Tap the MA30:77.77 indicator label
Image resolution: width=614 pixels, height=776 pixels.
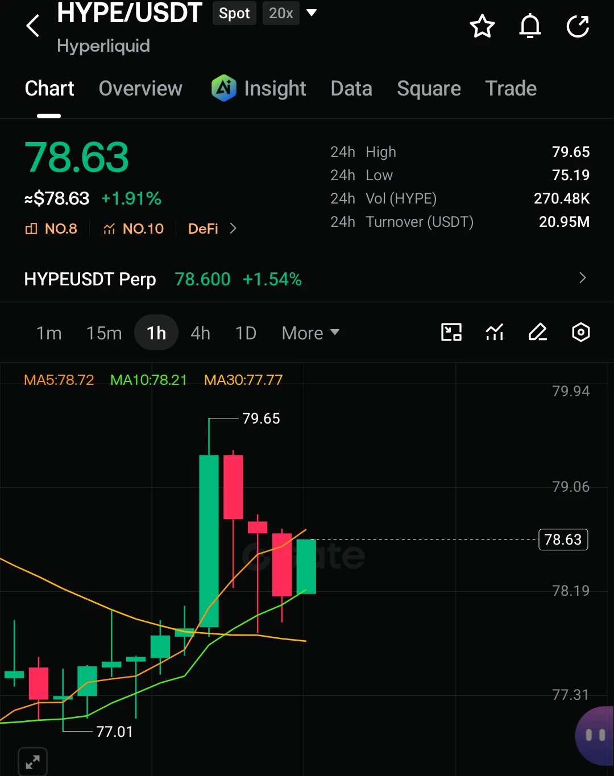(243, 380)
